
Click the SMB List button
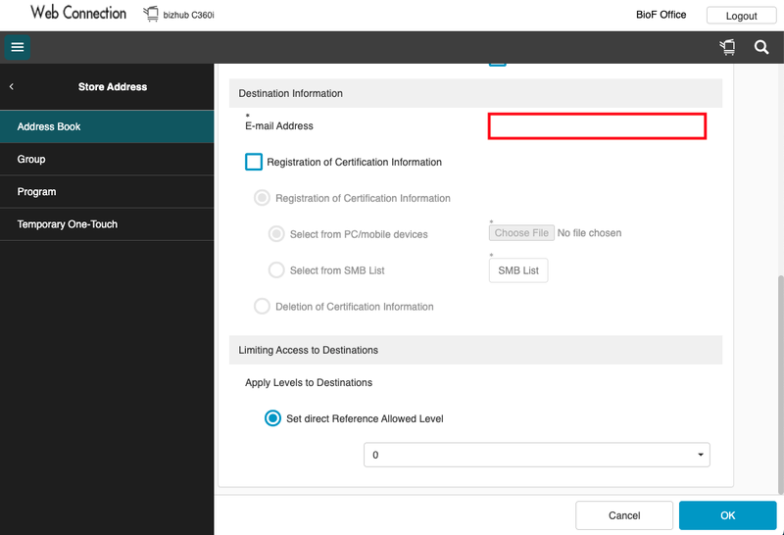[518, 270]
